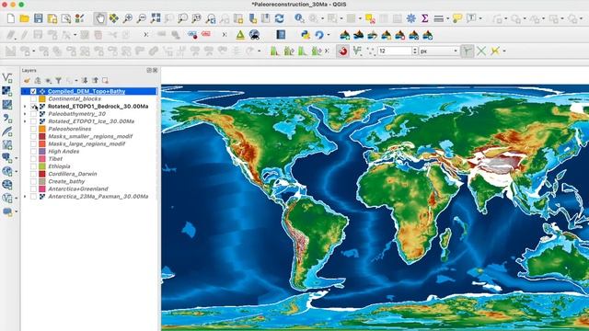Click Add Vector Layer sidebar icon
The height and width of the screenshot is (331, 589).
click(7, 77)
